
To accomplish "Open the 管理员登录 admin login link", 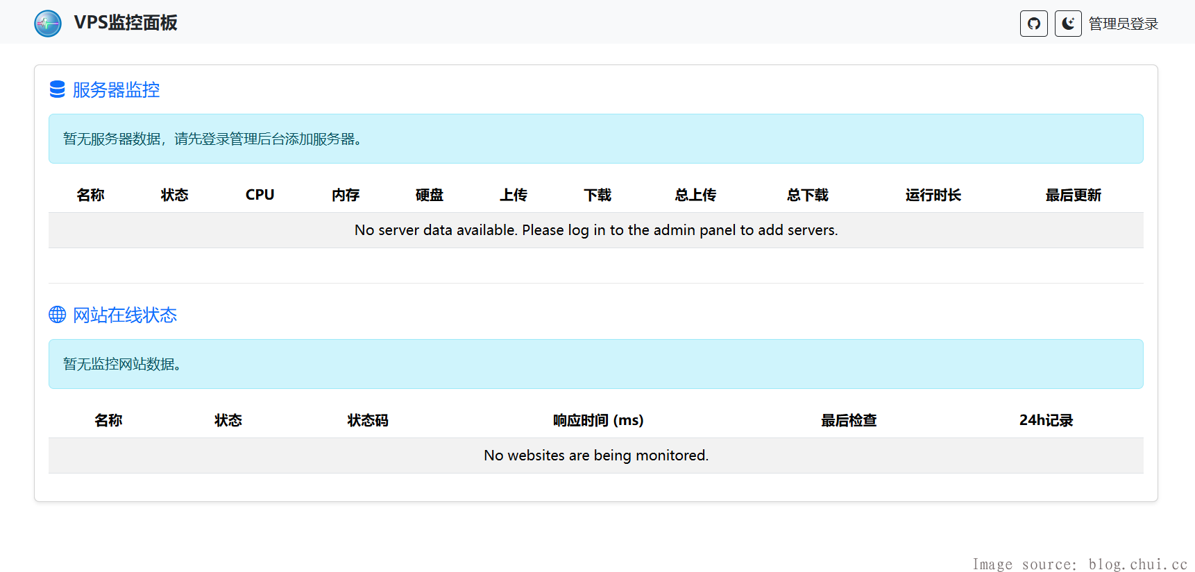I will (1123, 24).
